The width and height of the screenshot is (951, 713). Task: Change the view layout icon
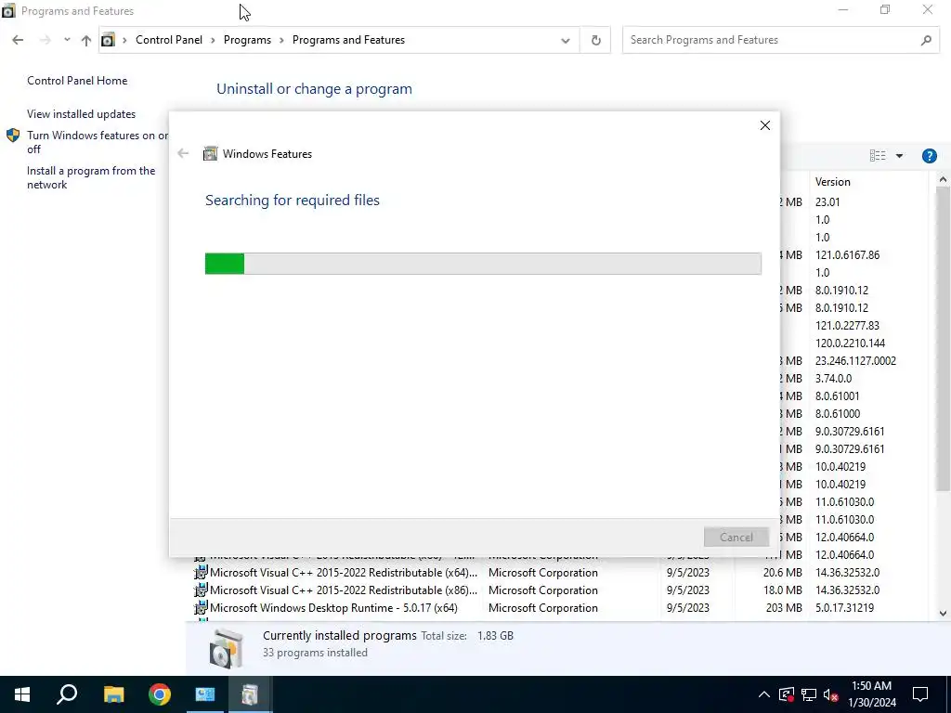point(878,156)
